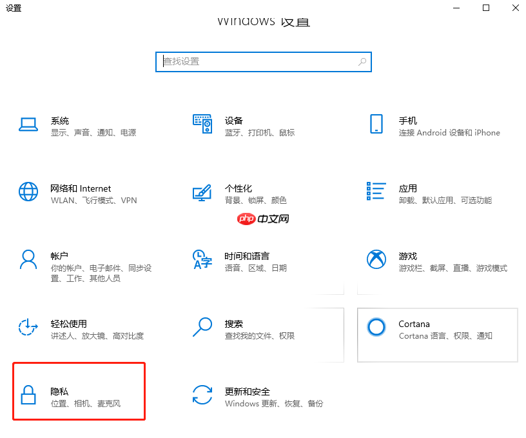Click the 轻松使用 accessibility icon
526x438 pixels.
tap(28, 328)
